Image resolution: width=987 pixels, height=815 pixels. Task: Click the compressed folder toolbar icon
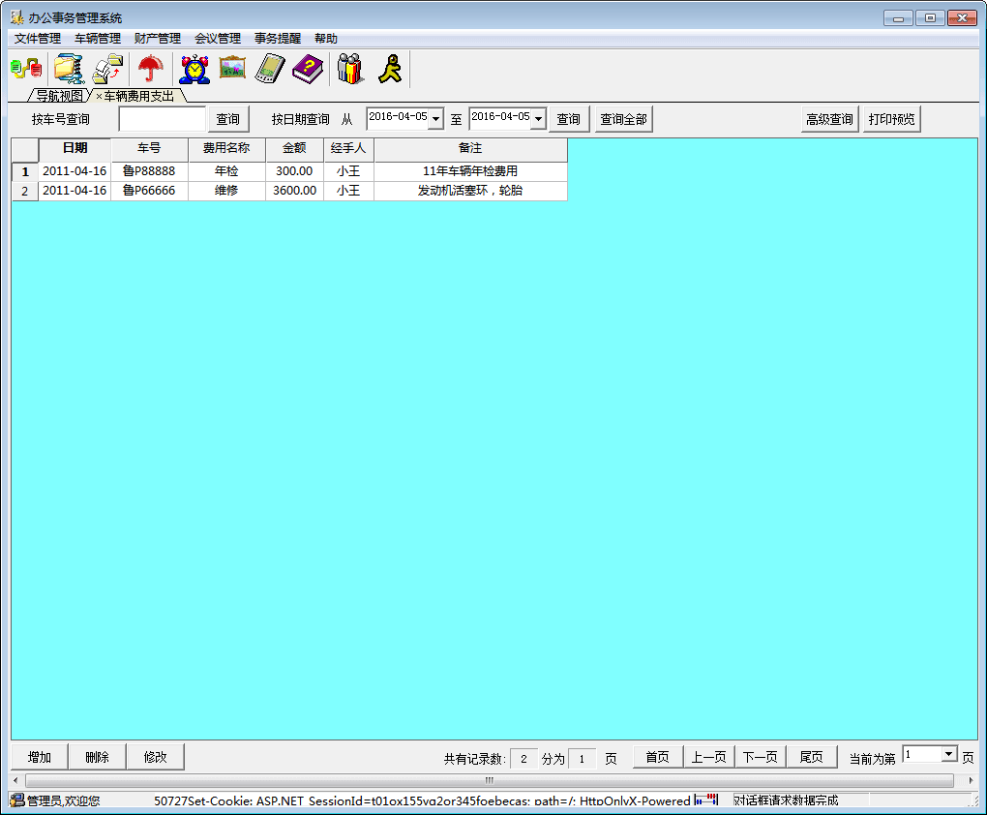pos(69,69)
